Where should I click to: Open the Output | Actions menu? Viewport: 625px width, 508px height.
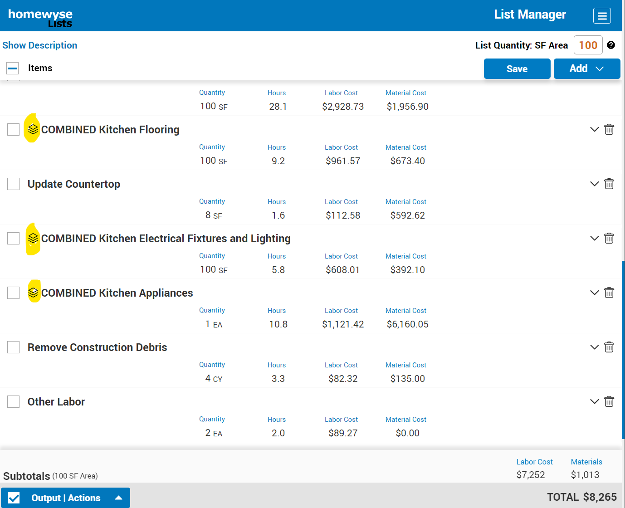[66, 498]
